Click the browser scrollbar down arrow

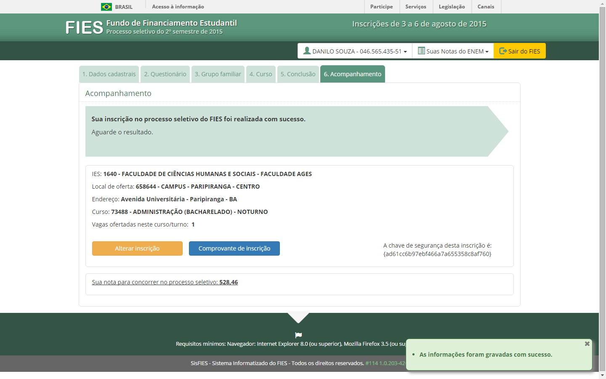coord(602,375)
